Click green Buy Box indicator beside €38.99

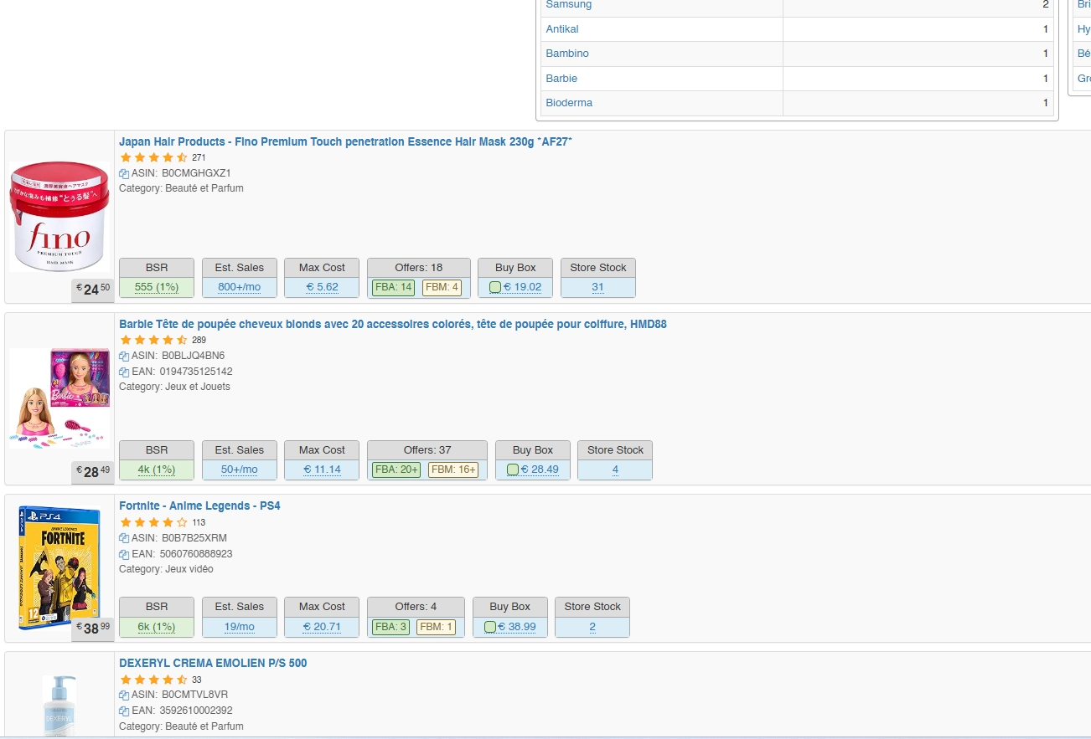pos(490,627)
